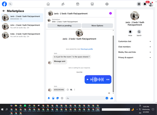Click the 6092045446 message bubble
The height and width of the screenshot is (115, 157).
coord(59,90)
